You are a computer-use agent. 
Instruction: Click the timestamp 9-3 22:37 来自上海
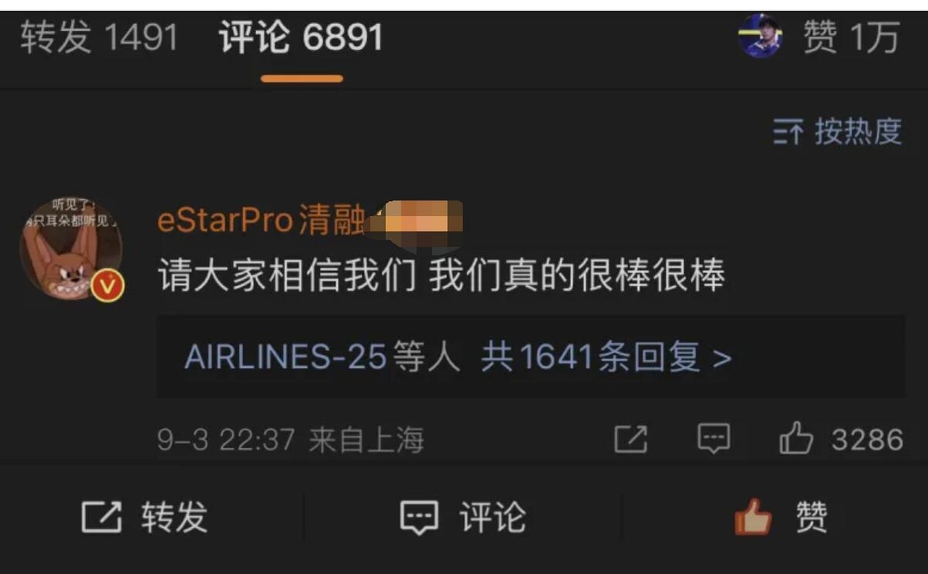(291, 440)
